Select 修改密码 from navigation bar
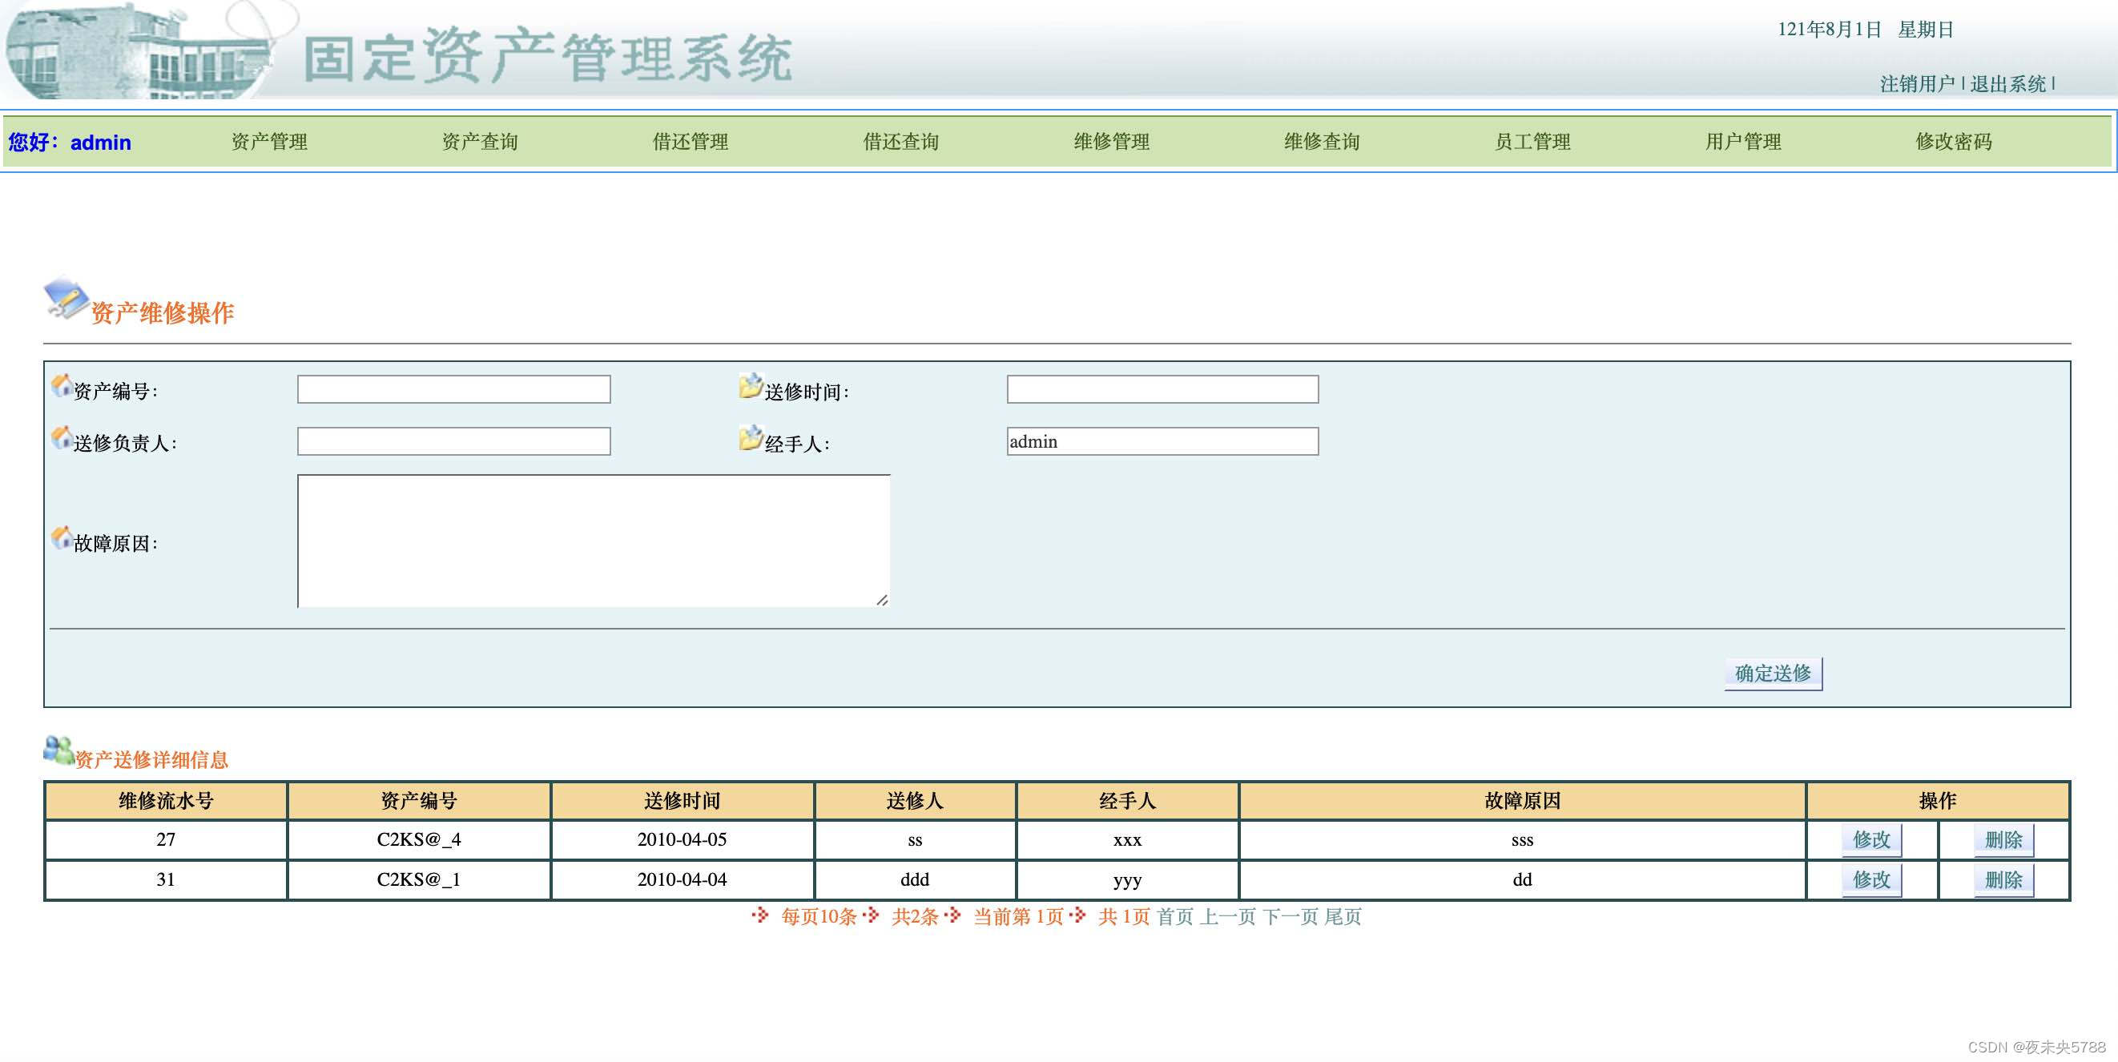Image resolution: width=2118 pixels, height=1062 pixels. pos(1953,142)
